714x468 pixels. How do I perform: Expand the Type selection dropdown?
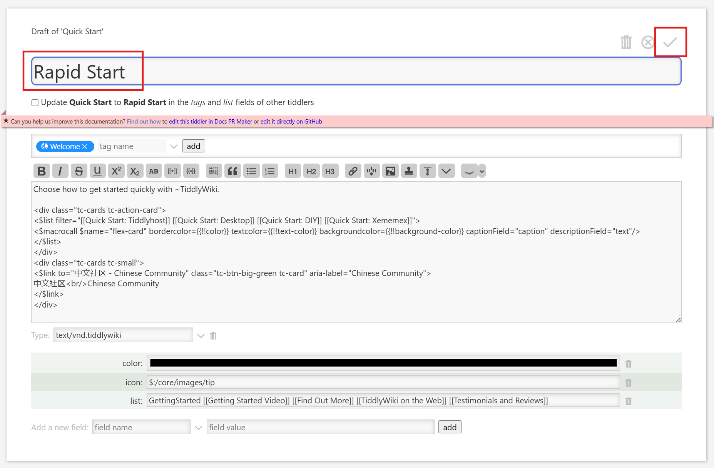point(201,336)
